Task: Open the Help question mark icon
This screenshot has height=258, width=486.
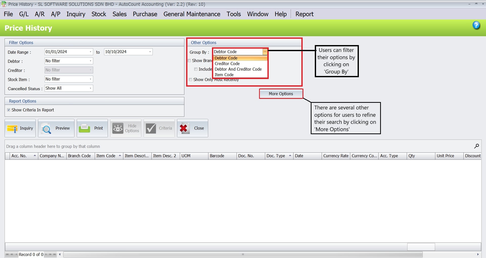Action: (476, 25)
